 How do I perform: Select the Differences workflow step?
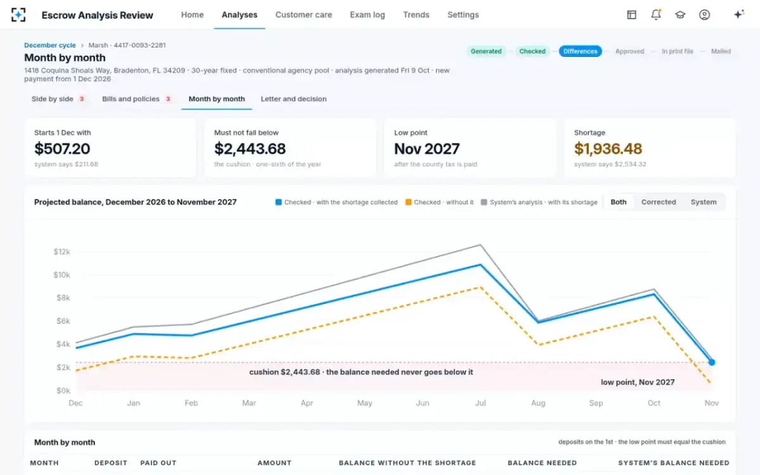[580, 51]
